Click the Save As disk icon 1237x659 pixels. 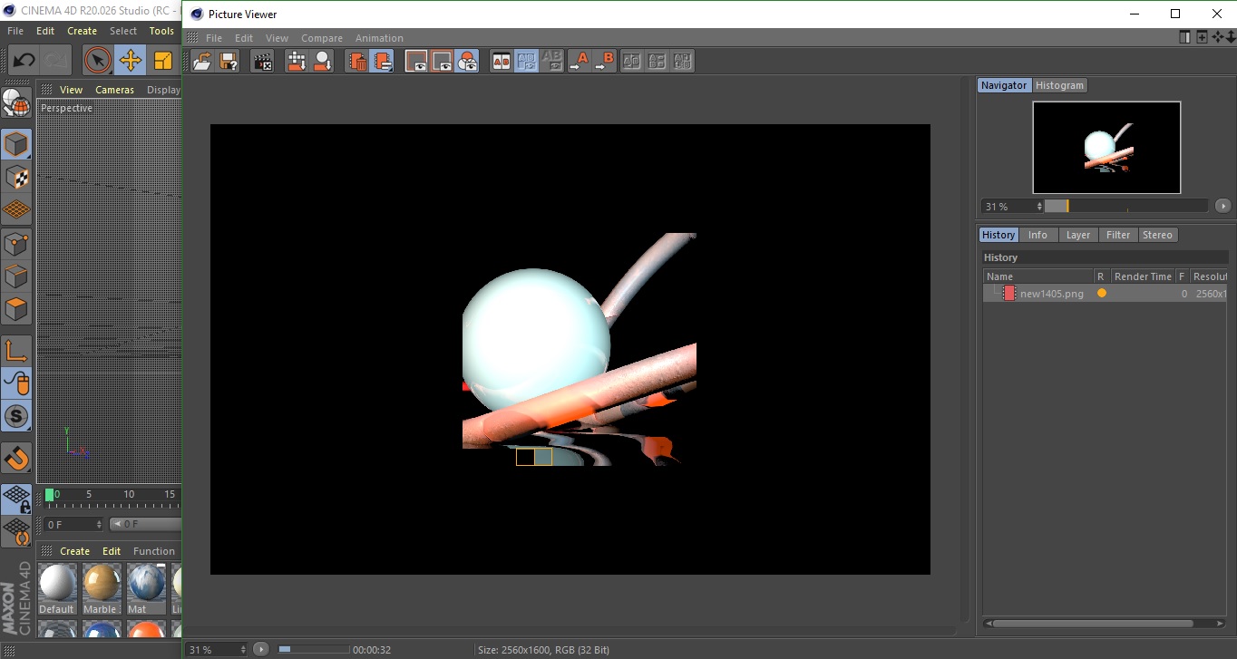(x=229, y=62)
